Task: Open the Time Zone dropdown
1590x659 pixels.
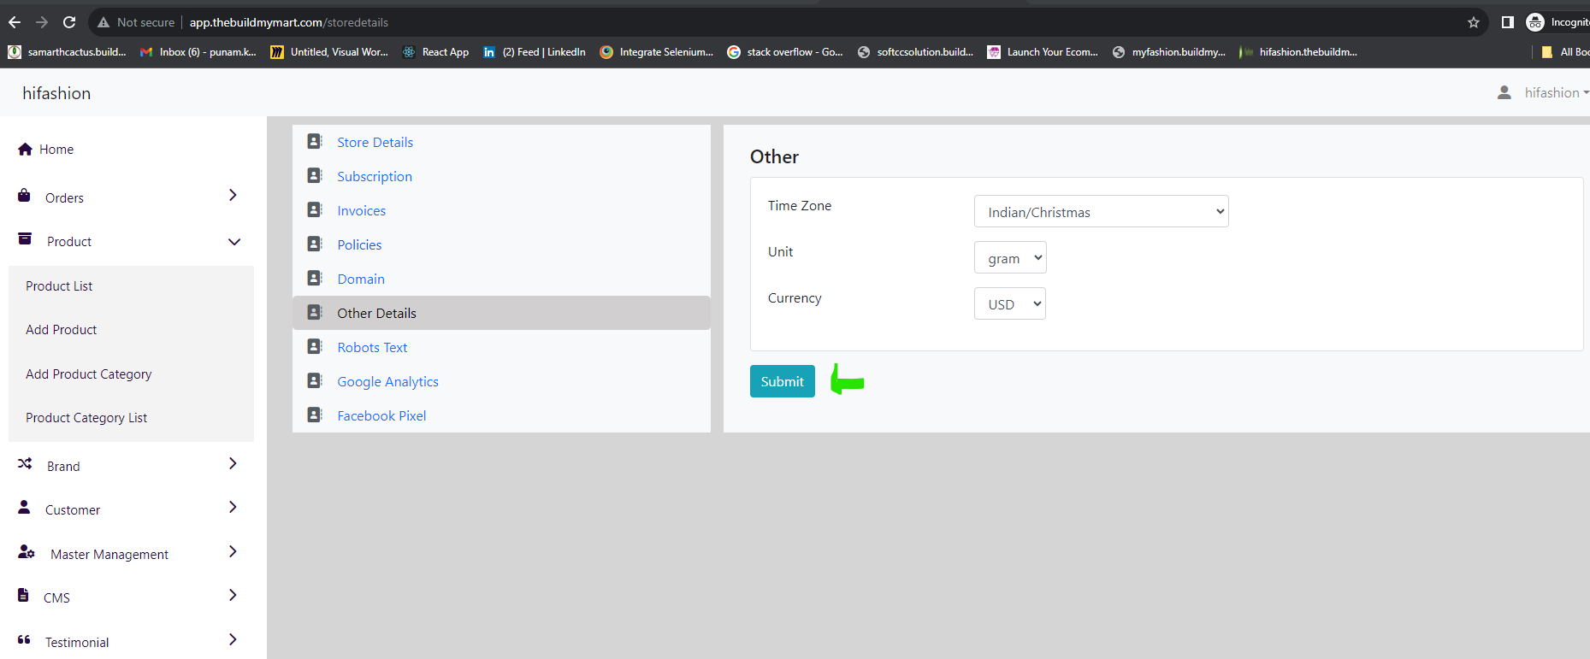Action: coord(1102,211)
